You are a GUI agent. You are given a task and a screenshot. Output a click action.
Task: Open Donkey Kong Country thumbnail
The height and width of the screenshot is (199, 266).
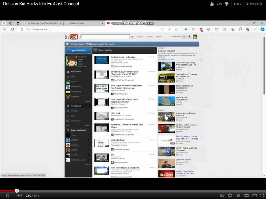tap(167, 66)
